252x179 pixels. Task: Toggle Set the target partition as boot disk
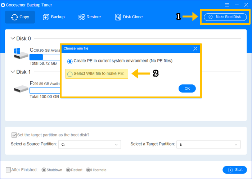pyautogui.click(x=14, y=135)
